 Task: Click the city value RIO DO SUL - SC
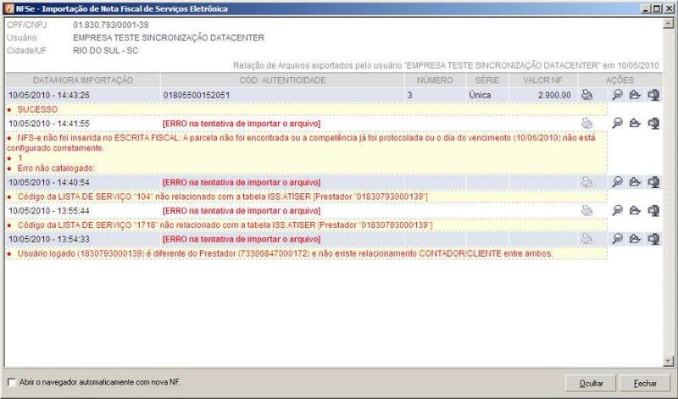105,51
